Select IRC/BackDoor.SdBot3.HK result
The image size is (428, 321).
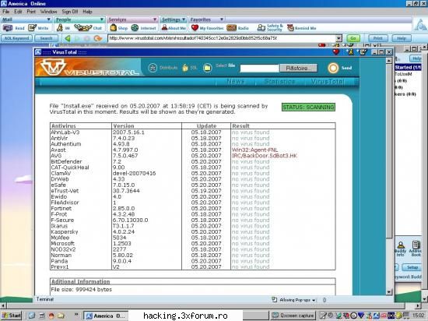pyautogui.click(x=265, y=156)
